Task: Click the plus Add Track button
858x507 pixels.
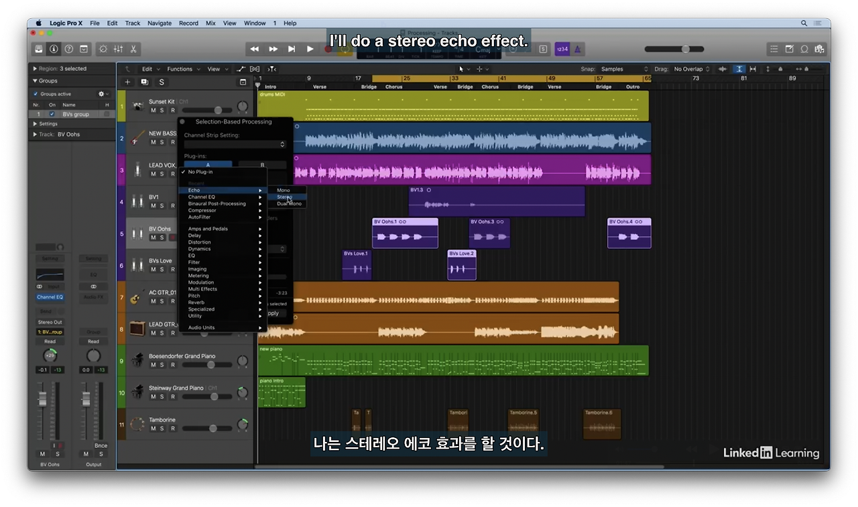Action: click(x=127, y=82)
